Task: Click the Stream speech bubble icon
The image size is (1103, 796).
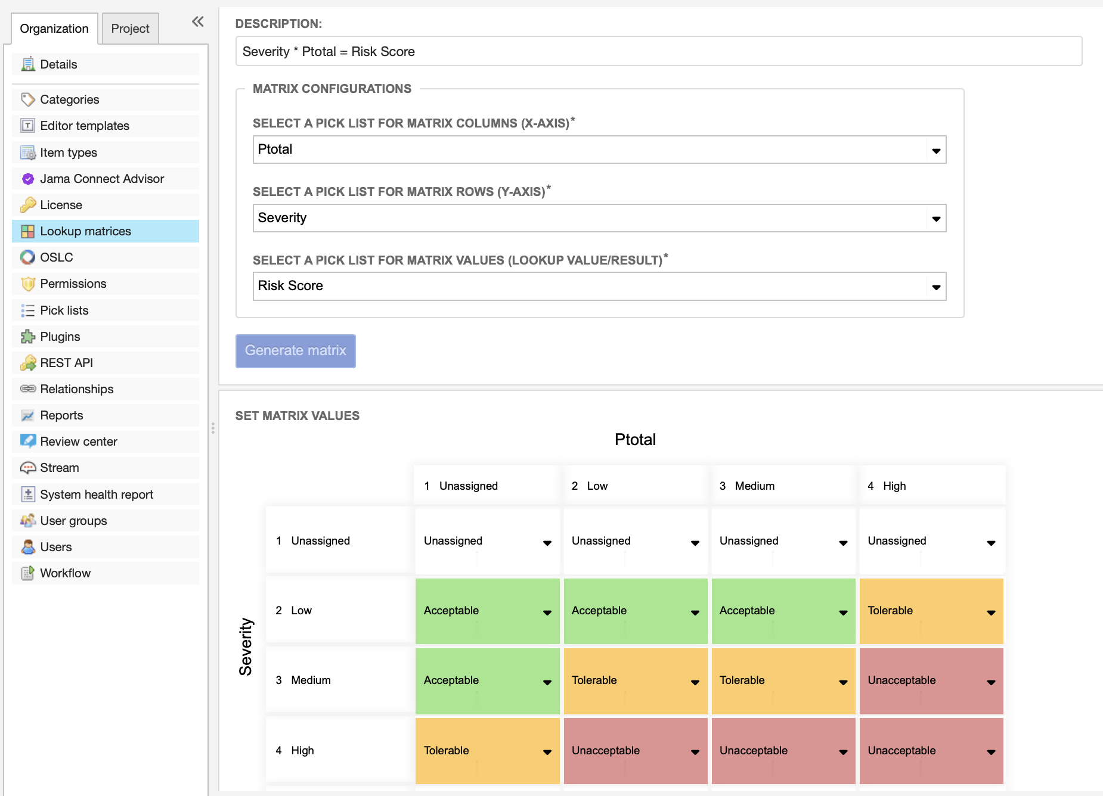Action: [27, 468]
